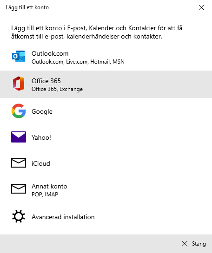Click the red Office 365 logo
212x253 pixels.
[19, 84]
